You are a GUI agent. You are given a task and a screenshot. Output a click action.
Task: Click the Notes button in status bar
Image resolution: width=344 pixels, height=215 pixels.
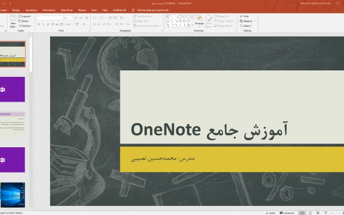pyautogui.click(x=270, y=213)
